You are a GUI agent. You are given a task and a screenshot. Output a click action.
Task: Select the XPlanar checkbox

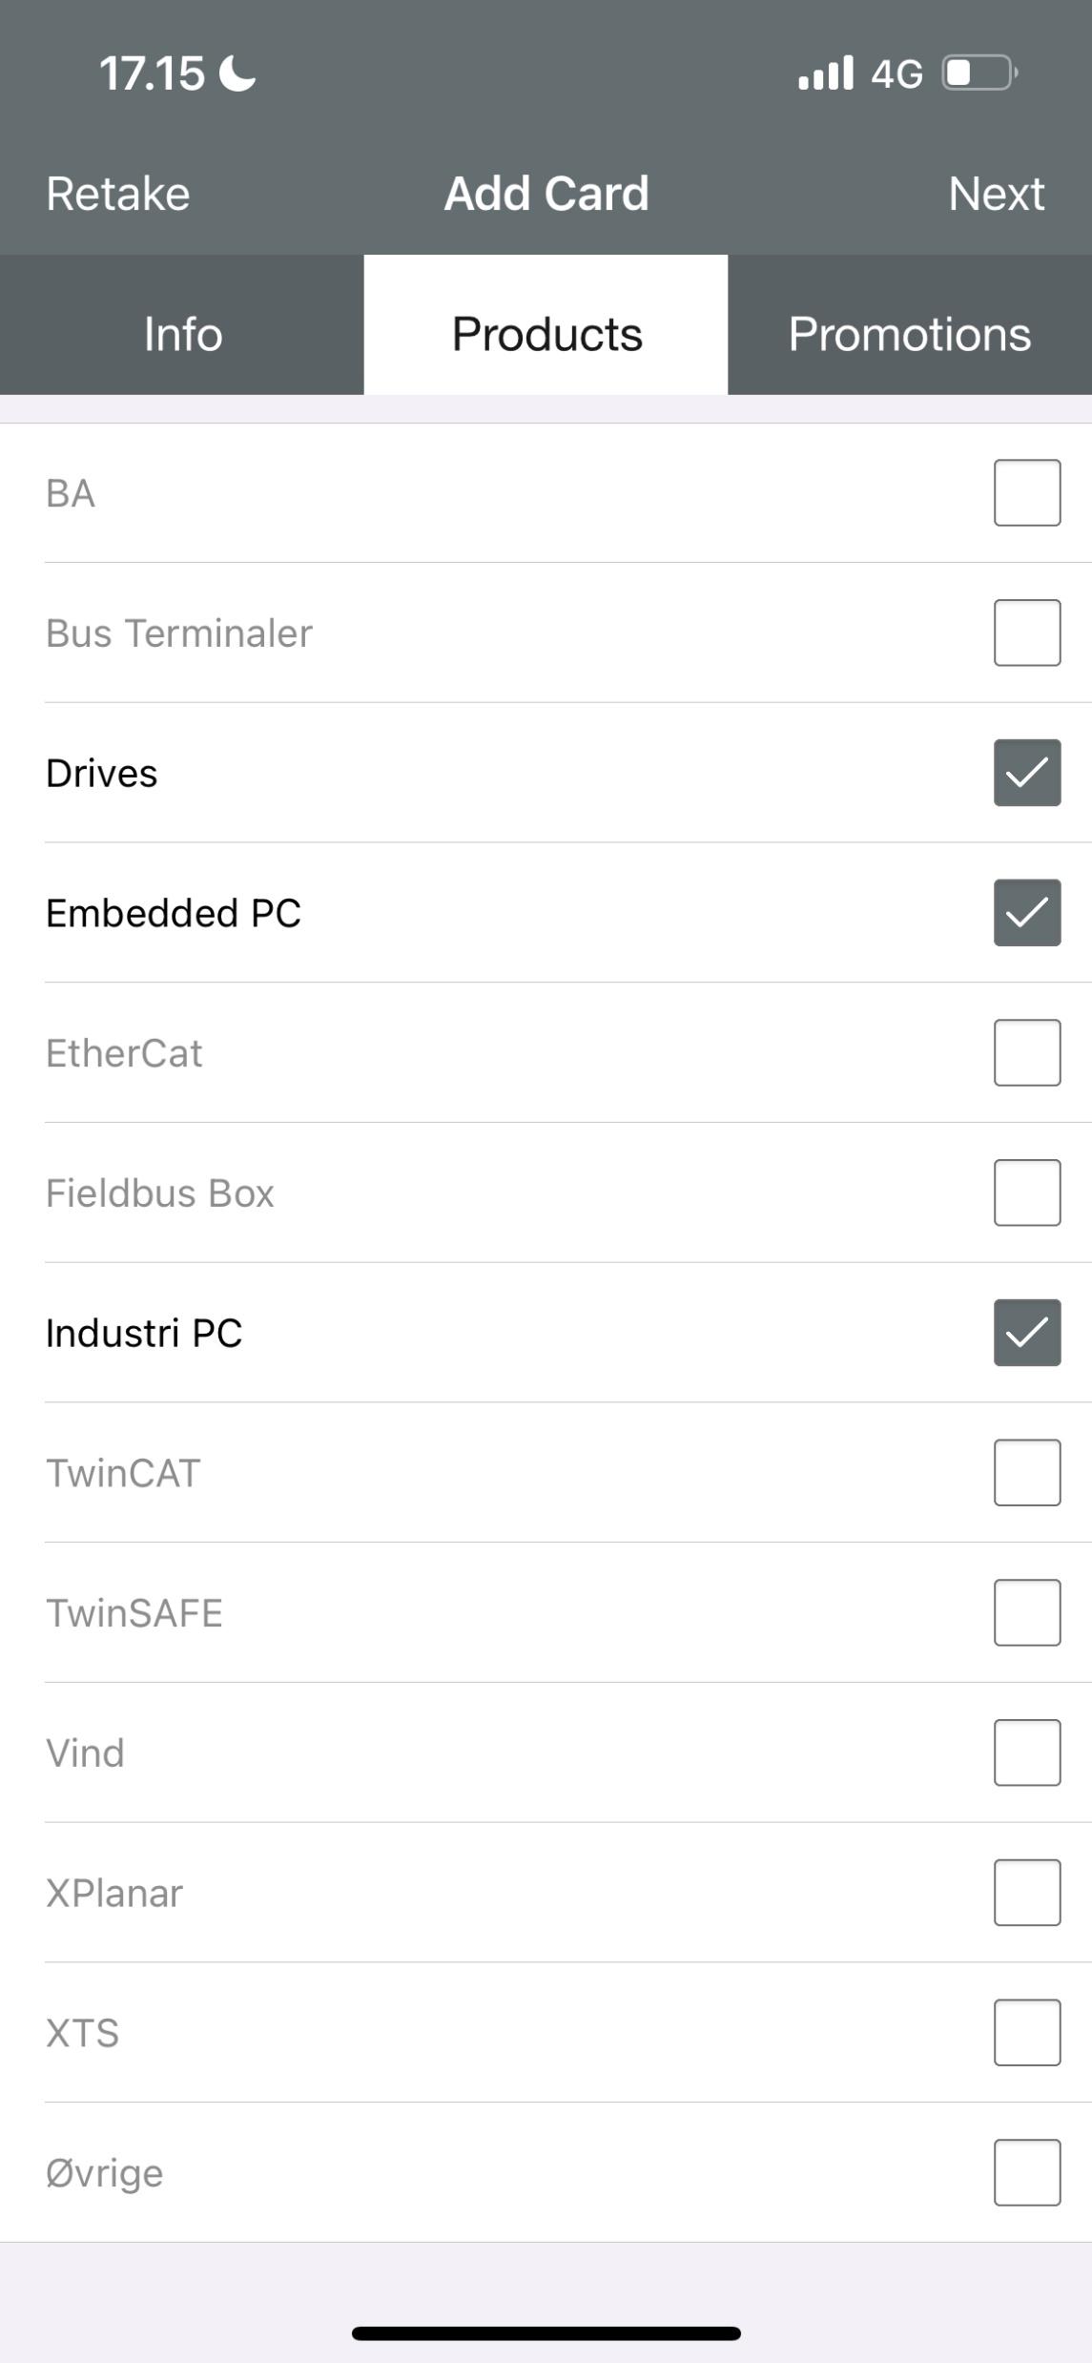(x=1026, y=1893)
